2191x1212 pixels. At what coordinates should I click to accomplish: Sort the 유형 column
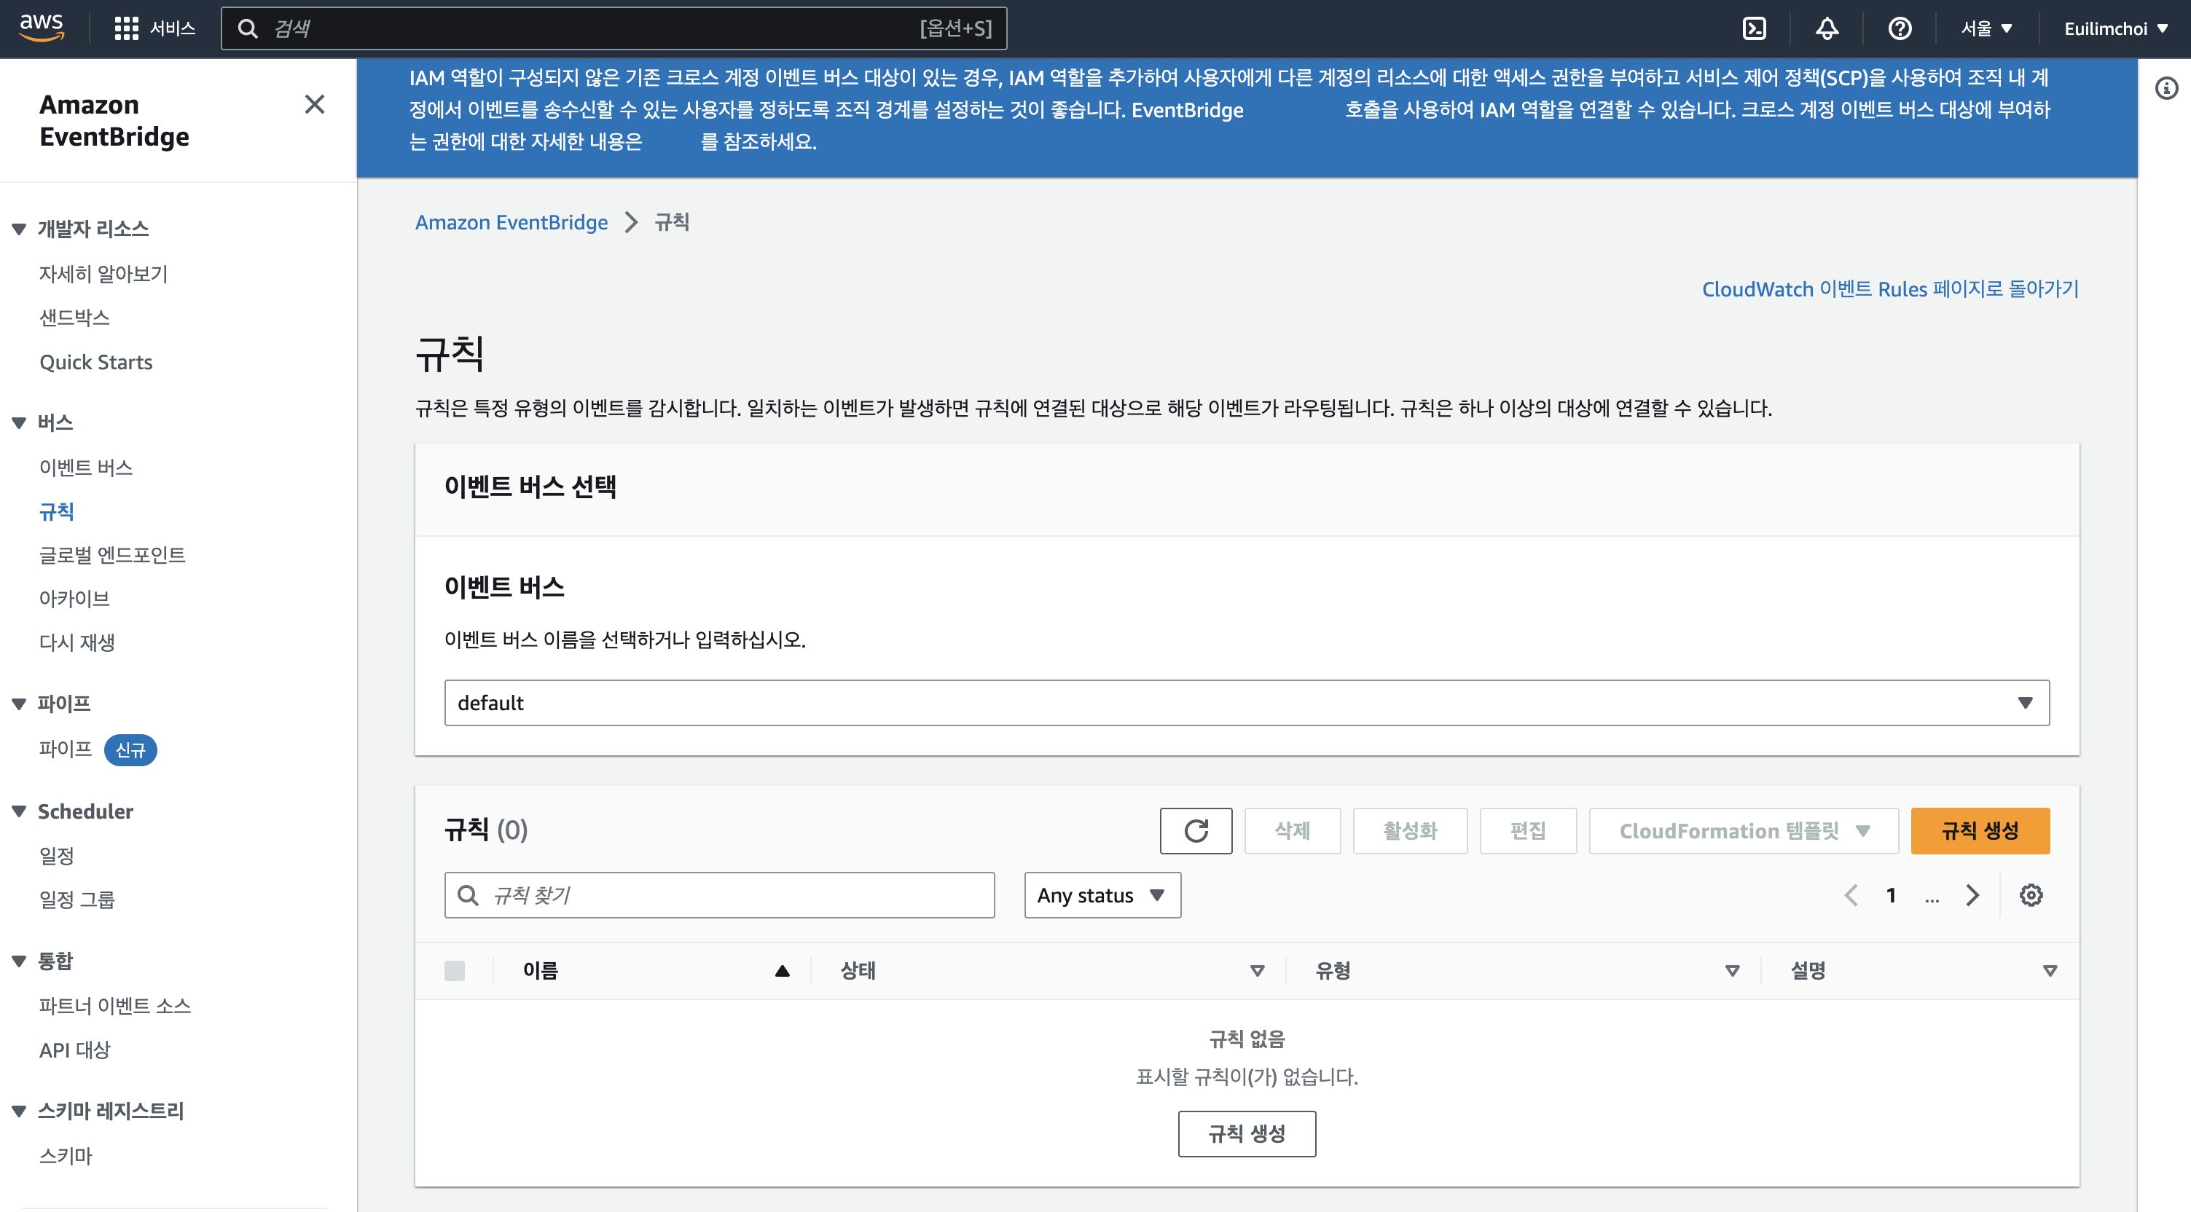pos(1732,970)
